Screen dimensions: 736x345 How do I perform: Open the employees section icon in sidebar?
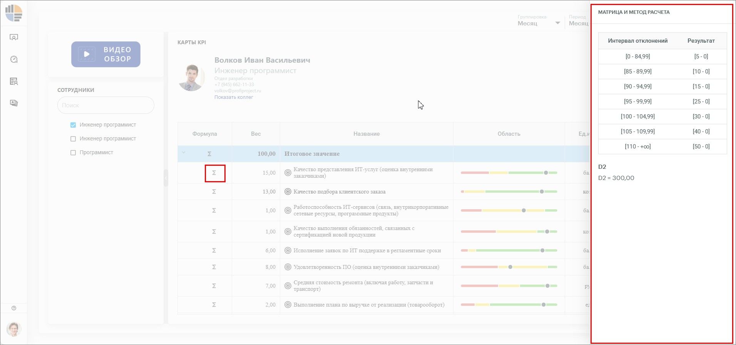pos(14,37)
